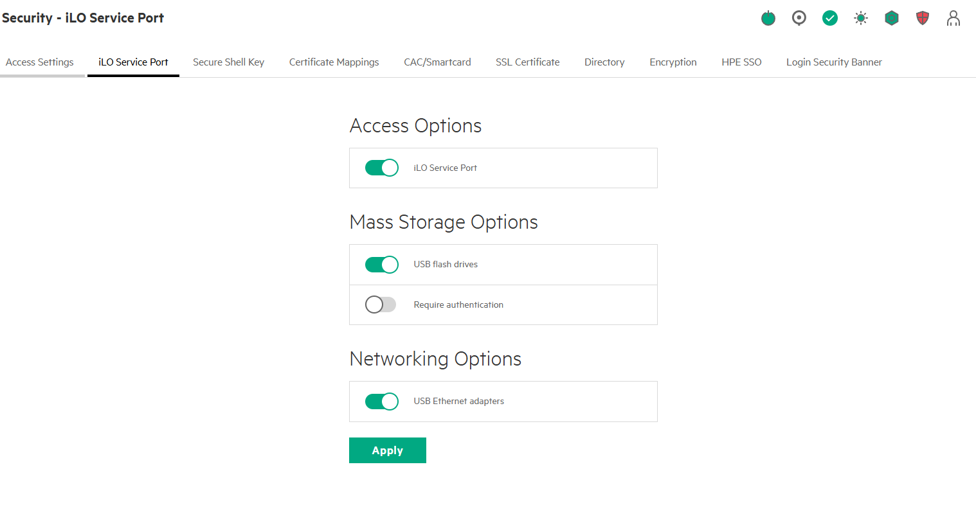Open the Login Security Banner tab
Screen dimensions: 976x530
click(x=834, y=62)
